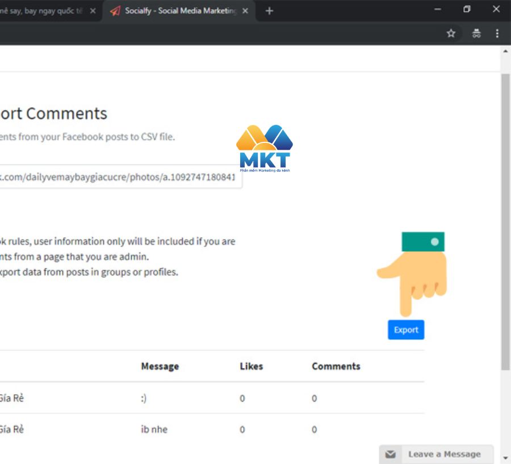Image resolution: width=511 pixels, height=464 pixels.
Task: Click the Socialfy paper-plane favicon
Action: pyautogui.click(x=114, y=10)
